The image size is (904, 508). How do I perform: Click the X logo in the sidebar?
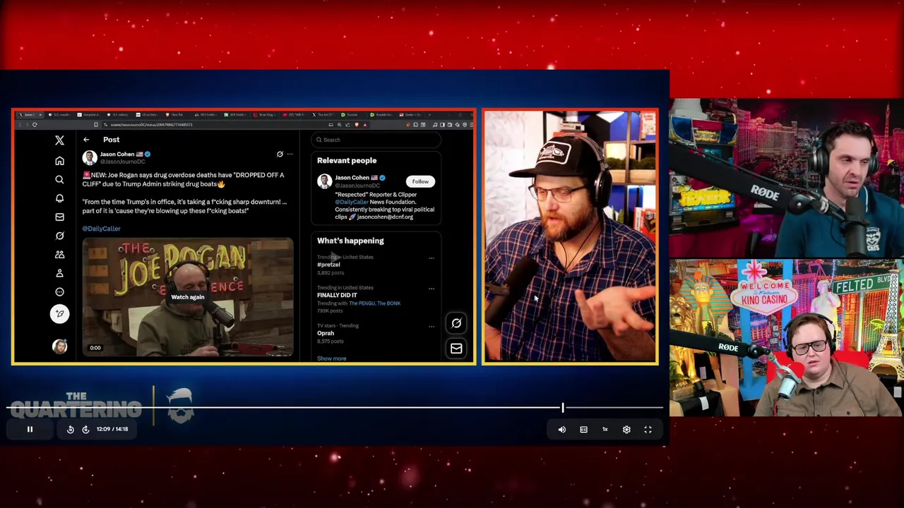point(59,141)
